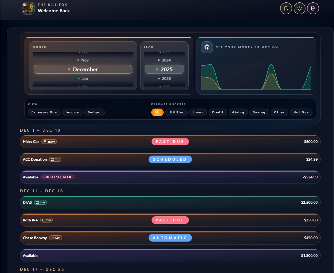This screenshot has width=334, height=273.
Task: Toggle the Saving expense bucket filter
Action: tap(259, 112)
